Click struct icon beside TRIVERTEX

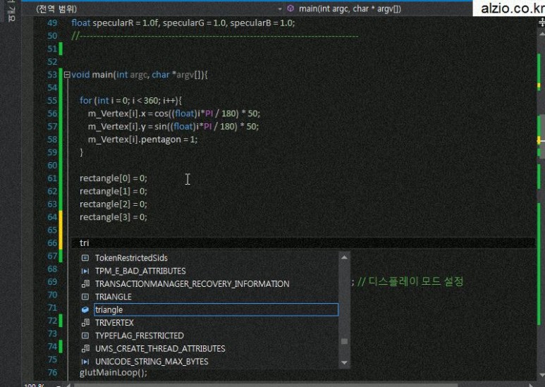(85, 323)
